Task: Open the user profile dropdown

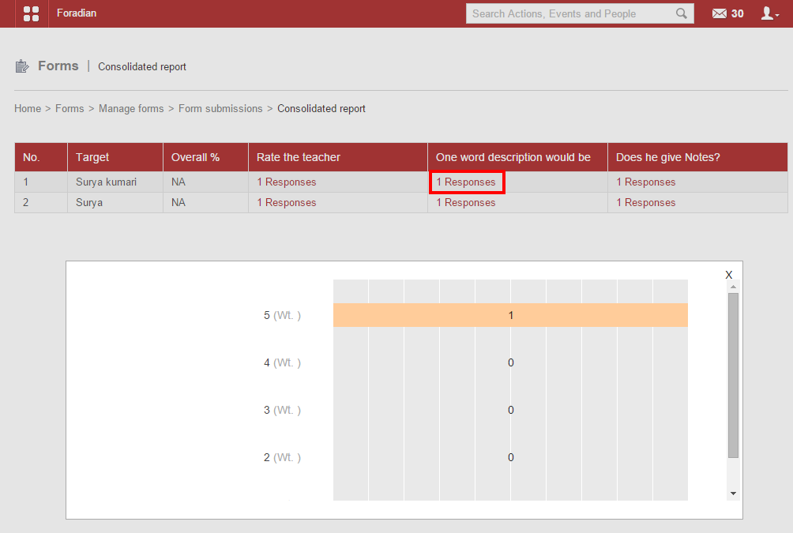Action: (769, 13)
